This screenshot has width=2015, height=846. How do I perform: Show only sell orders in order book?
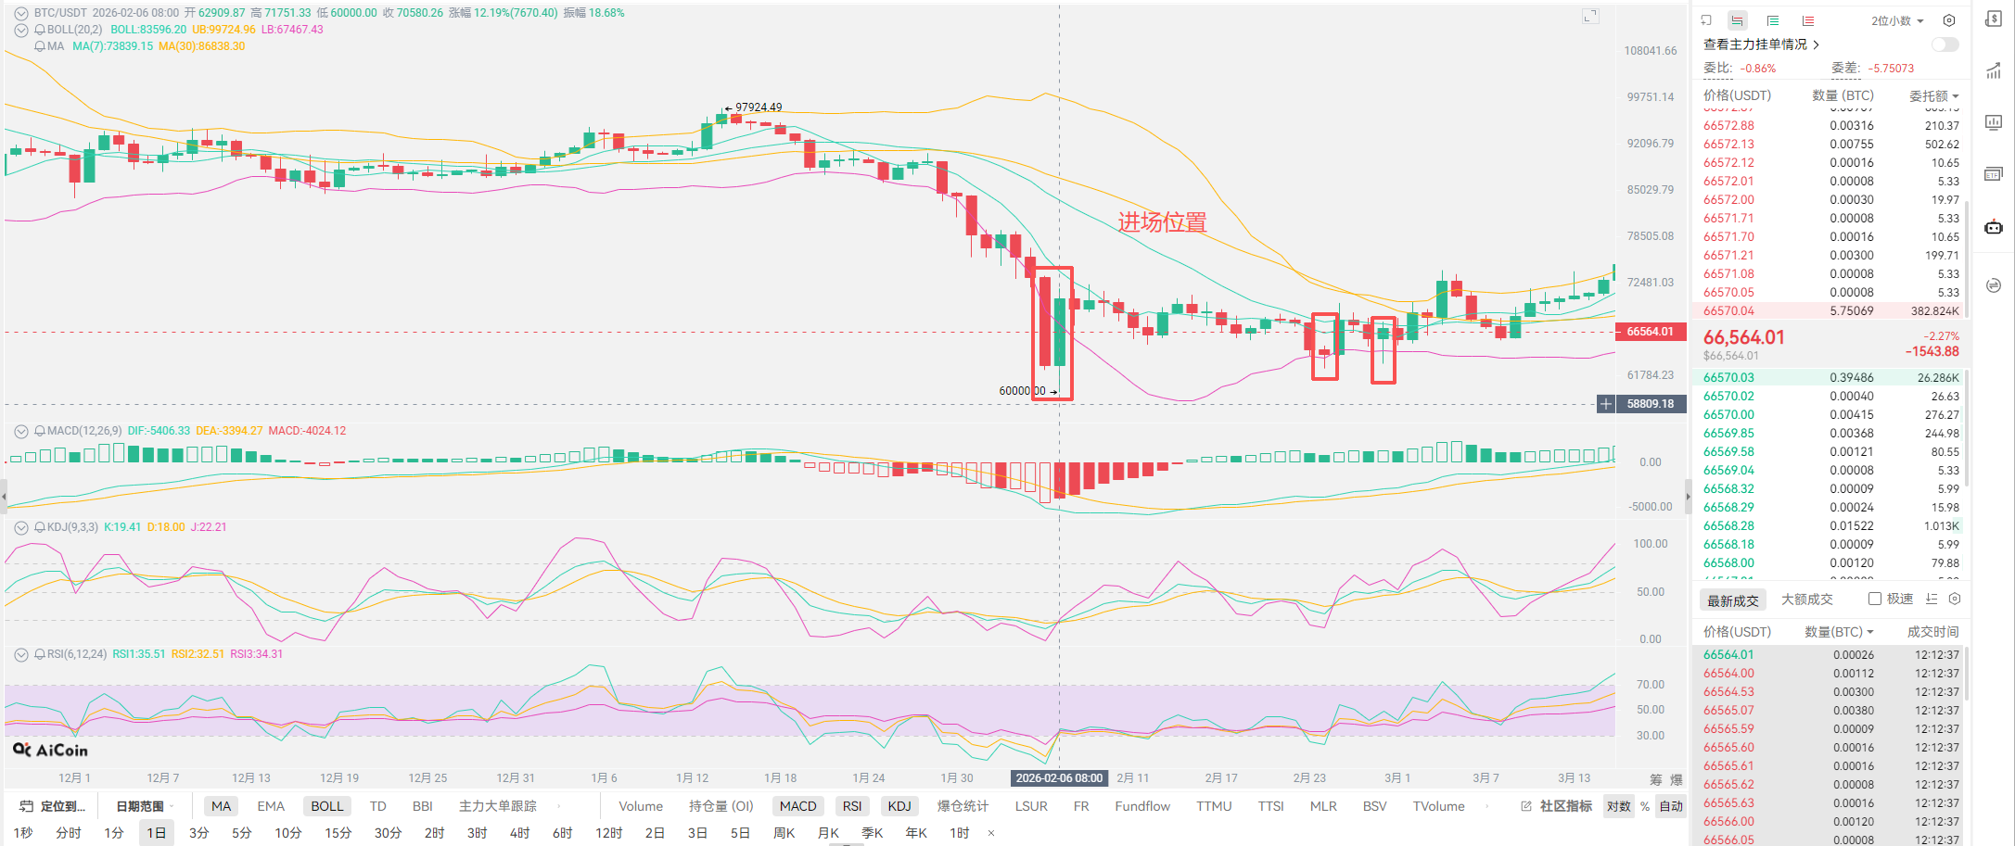coord(1807,20)
